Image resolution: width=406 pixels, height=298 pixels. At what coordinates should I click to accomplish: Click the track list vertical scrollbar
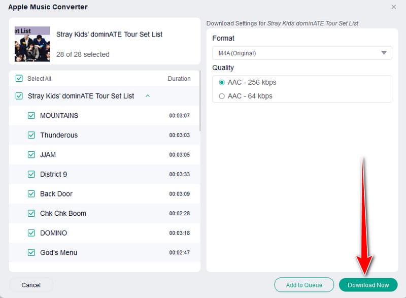200,102
